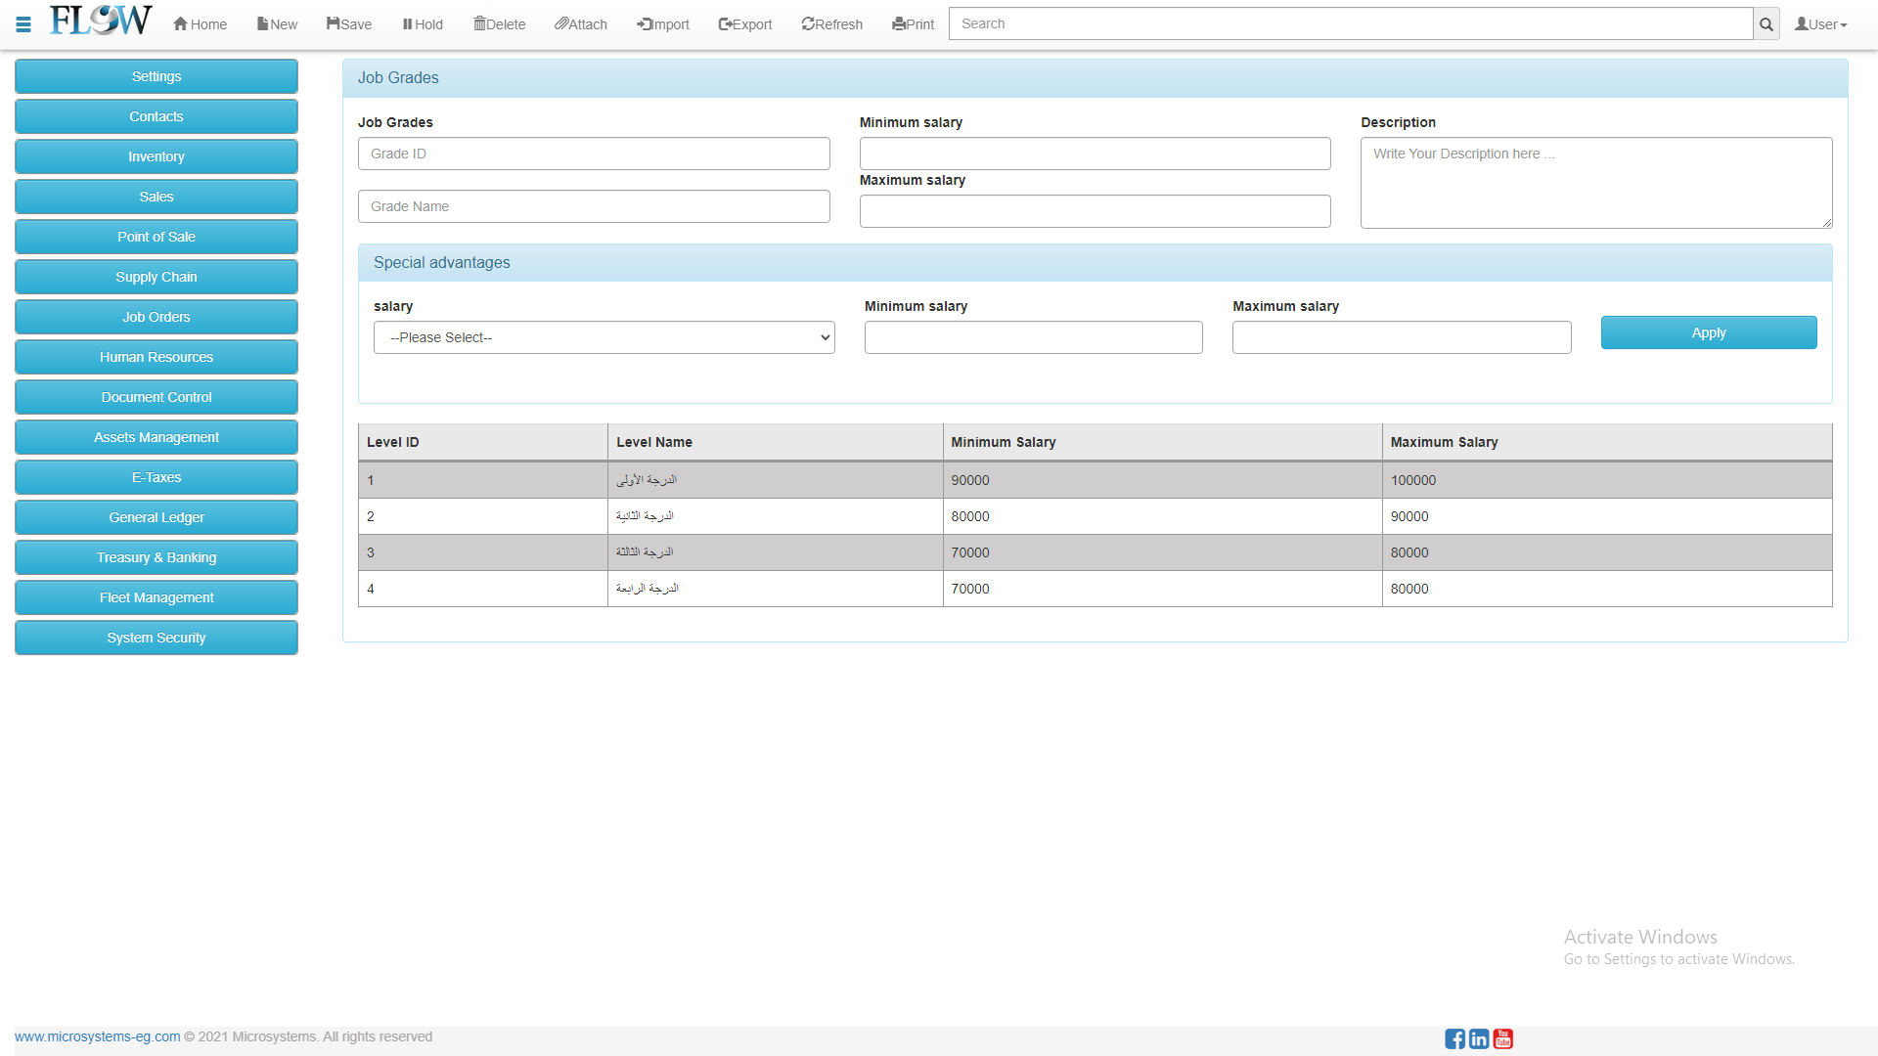Open the YouTube footer icon
This screenshot has width=1878, height=1056.
pyautogui.click(x=1503, y=1038)
